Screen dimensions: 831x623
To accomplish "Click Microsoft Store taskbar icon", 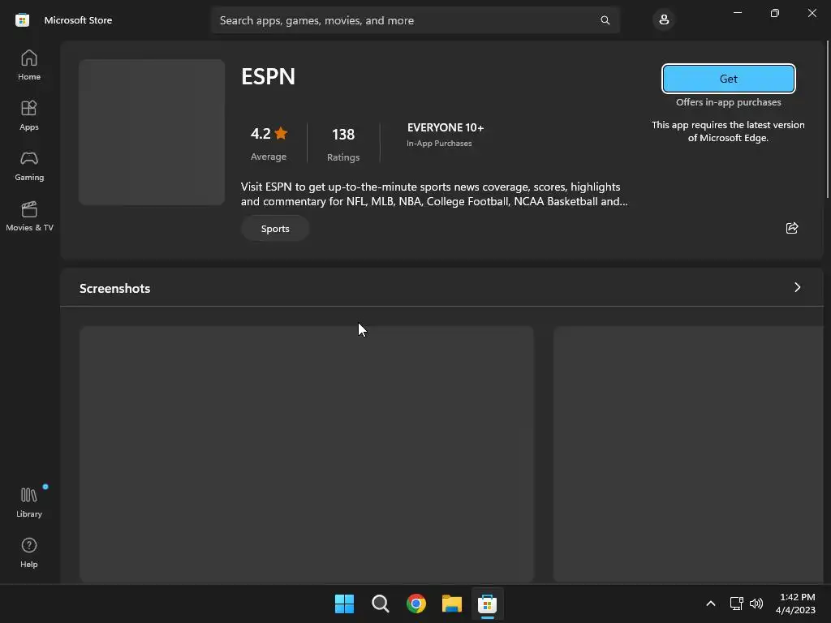I will (487, 604).
